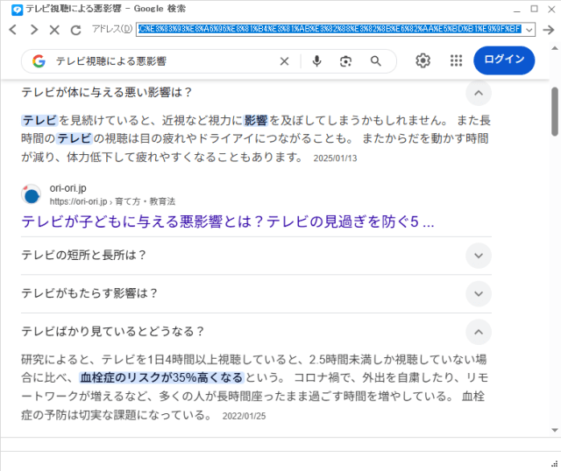Click the question text テレビがもたらす影響は？
561x471 pixels.
pos(89,293)
